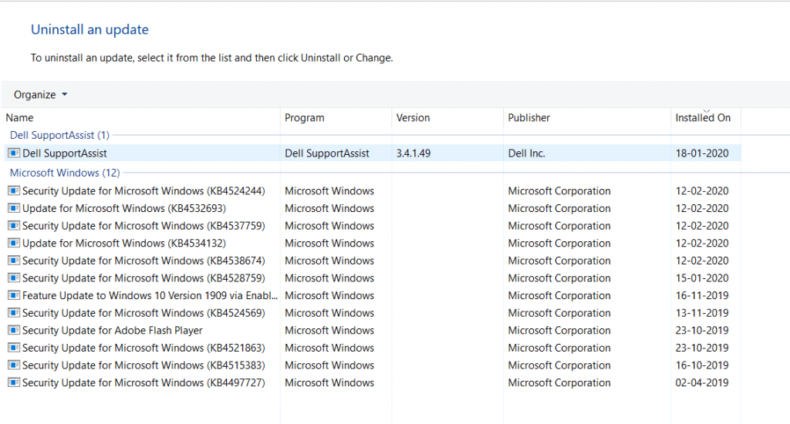Click version value 3.4.1.49
790x424 pixels.
(414, 153)
